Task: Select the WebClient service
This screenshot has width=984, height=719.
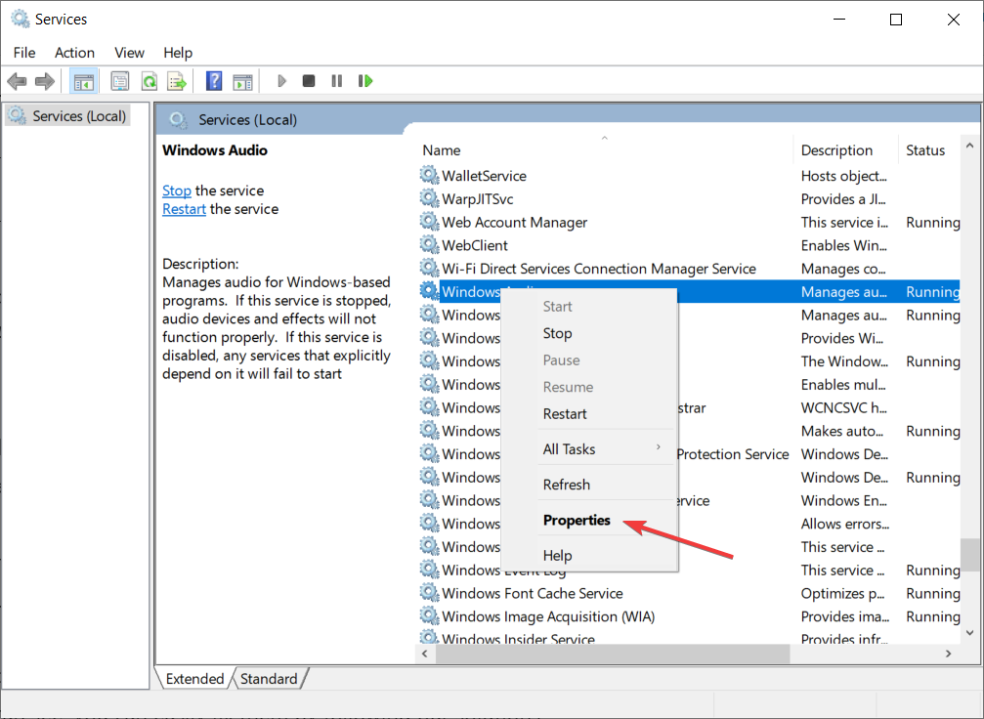Action: click(689, 245)
